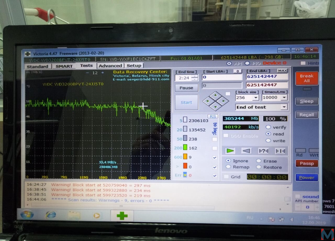Screen dimensions: 335x241
Task: Toggle the Hints checkbox
Action: click(303, 63)
